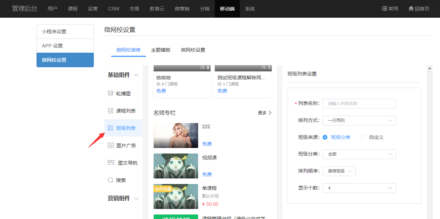
Task: Select the 班级分类 radio button
Action: tap(325, 137)
